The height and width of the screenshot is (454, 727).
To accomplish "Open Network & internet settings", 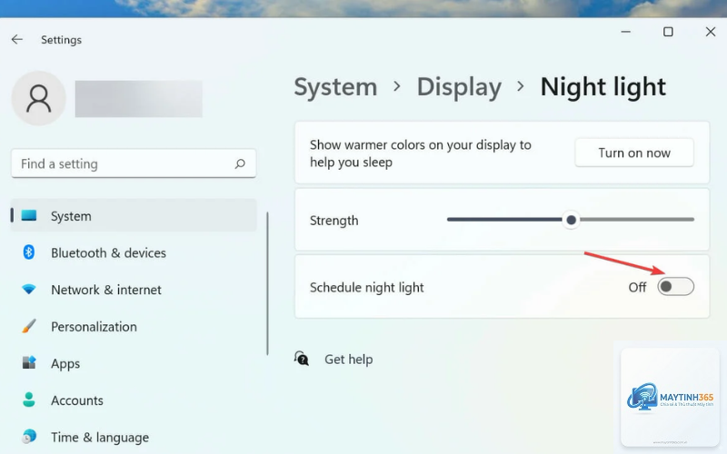I will coord(134,290).
